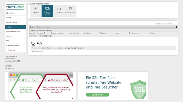Sort by Email address column header

134,33
